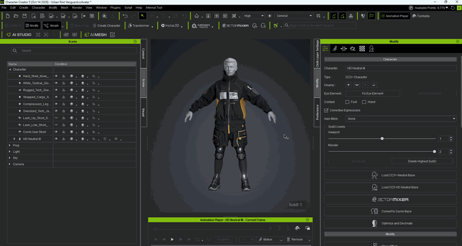Click the sun lighting icon in toolbar
The width and height of the screenshot is (462, 246).
270,16
